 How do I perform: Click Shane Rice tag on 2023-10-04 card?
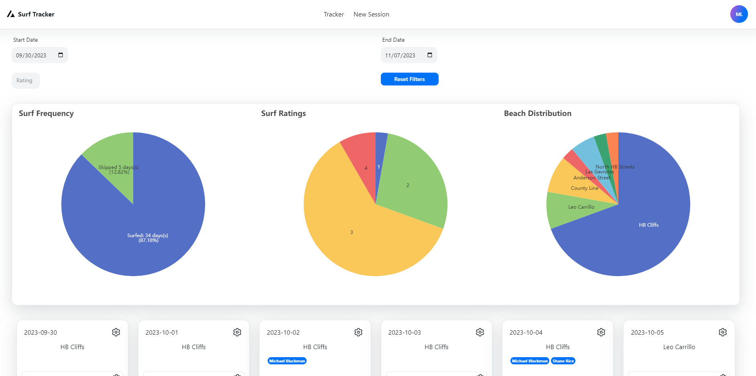click(563, 361)
